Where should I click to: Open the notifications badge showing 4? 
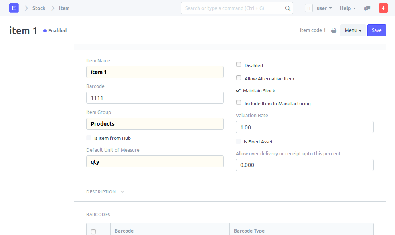[x=383, y=8]
